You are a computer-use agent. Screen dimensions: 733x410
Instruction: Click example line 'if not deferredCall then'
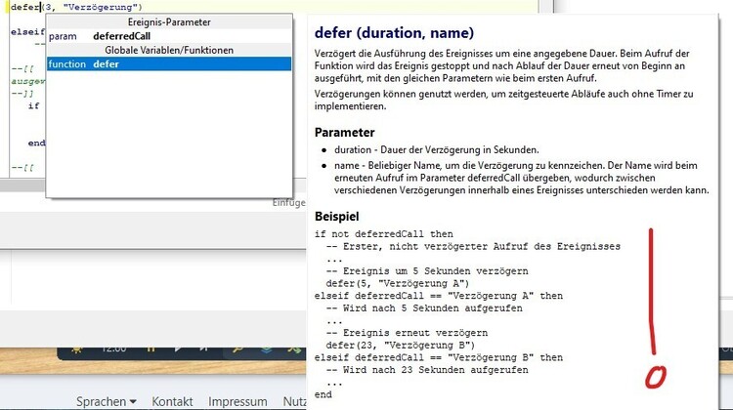click(383, 234)
